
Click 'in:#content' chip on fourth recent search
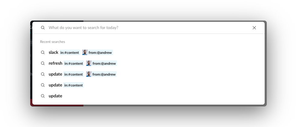pos(73,85)
